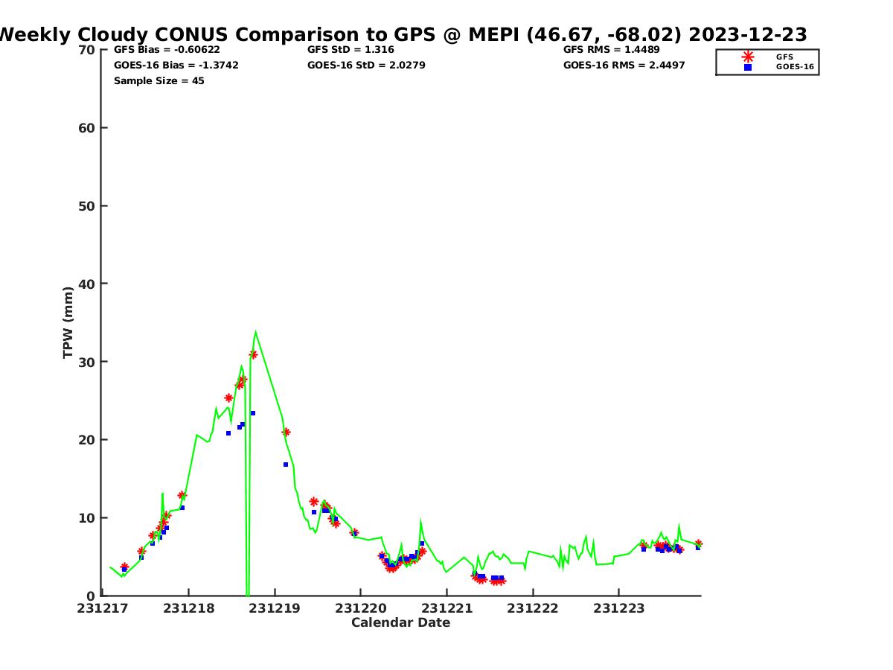This screenshot has width=893, height=670.
Task: Click the TPW (mm) y-axis label
Action: pos(68,322)
